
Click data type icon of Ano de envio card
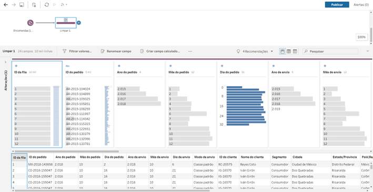point(273,66)
